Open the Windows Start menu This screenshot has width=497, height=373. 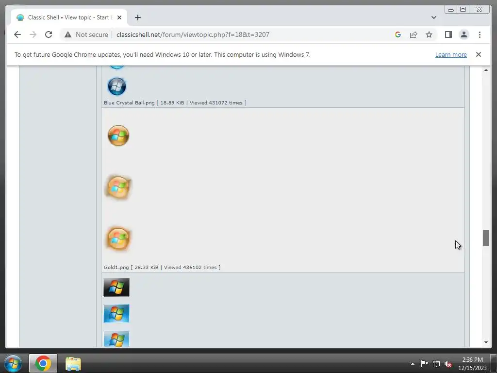pos(13,363)
